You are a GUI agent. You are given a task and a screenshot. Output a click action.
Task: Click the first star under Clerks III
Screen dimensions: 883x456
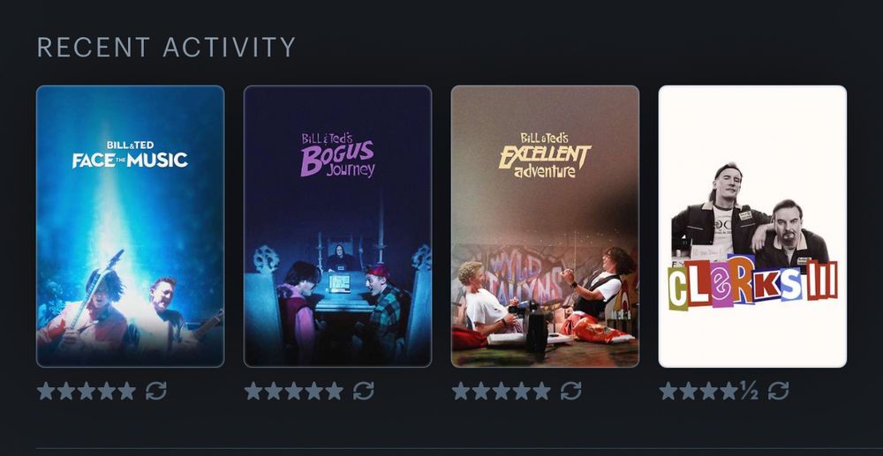(668, 391)
